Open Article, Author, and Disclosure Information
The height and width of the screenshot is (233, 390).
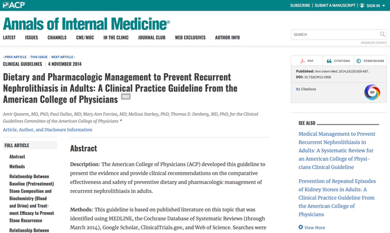(x=47, y=130)
